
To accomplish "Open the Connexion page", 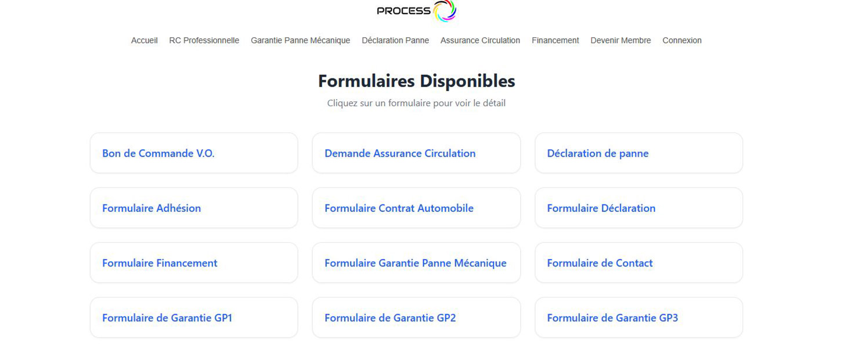I will click(681, 40).
